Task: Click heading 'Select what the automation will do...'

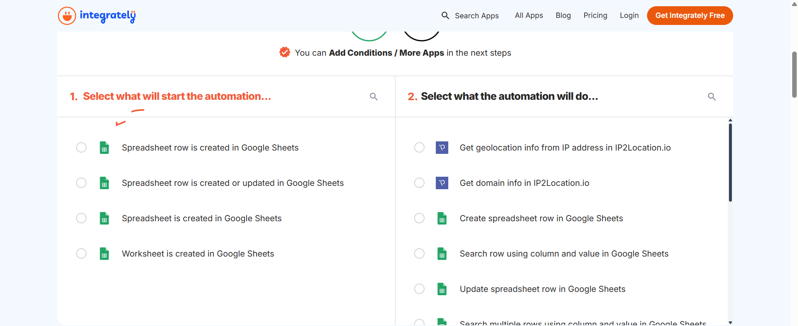Action: click(509, 96)
